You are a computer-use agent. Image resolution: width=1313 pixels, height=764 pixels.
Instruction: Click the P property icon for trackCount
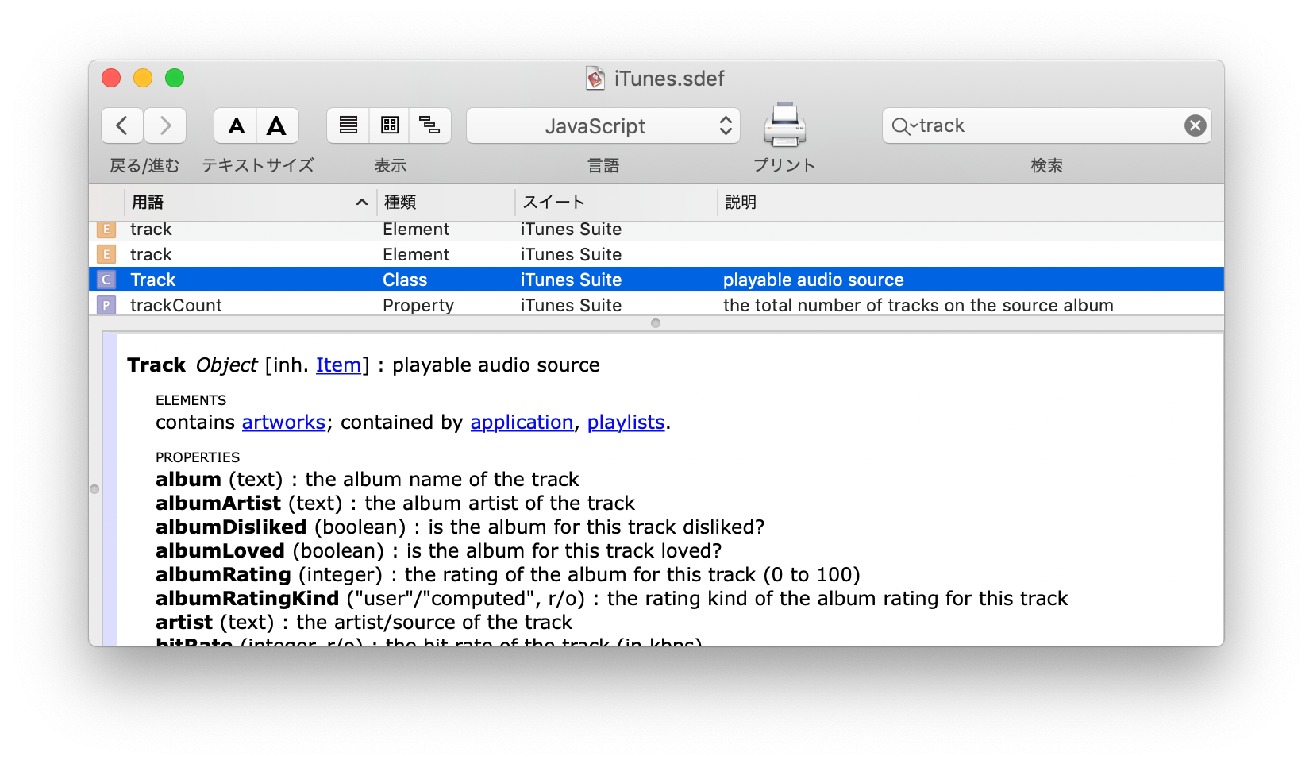[x=106, y=305]
